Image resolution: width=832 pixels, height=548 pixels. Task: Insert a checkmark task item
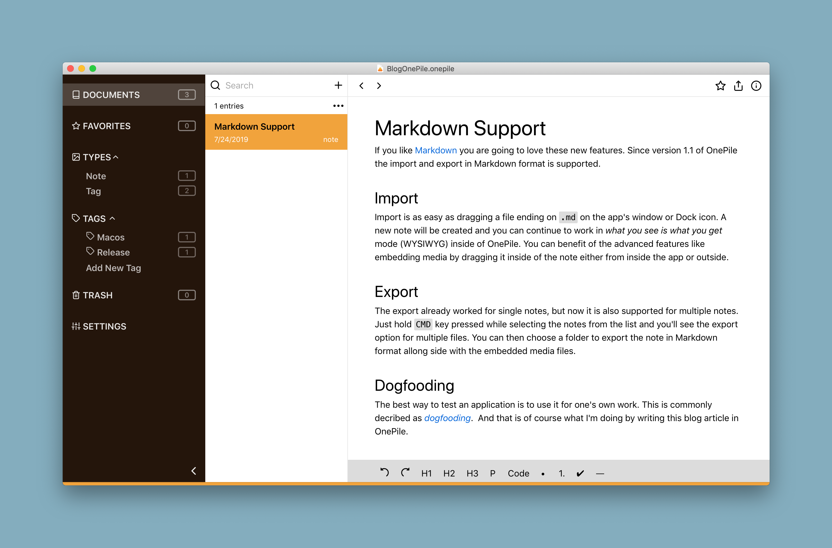[580, 473]
